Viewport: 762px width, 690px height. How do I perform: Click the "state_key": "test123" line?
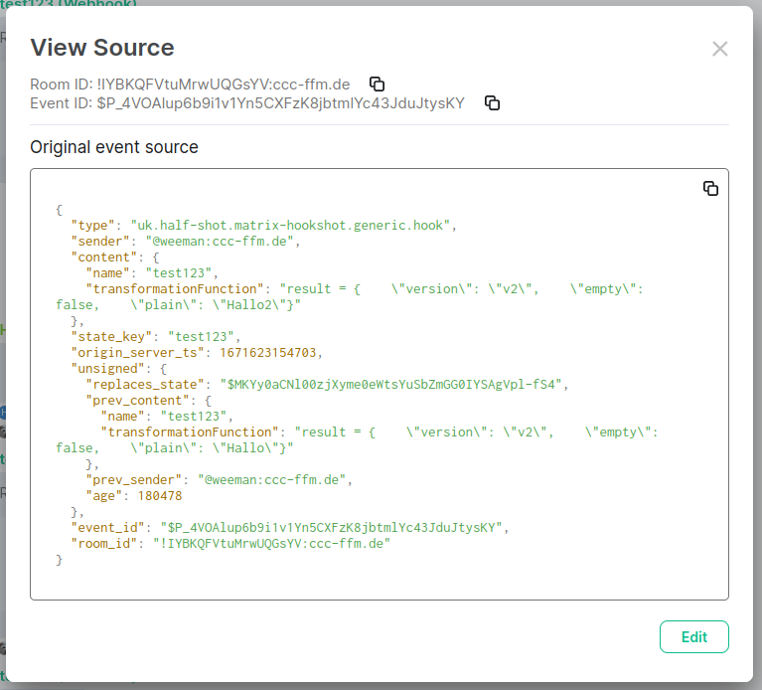tap(156, 337)
